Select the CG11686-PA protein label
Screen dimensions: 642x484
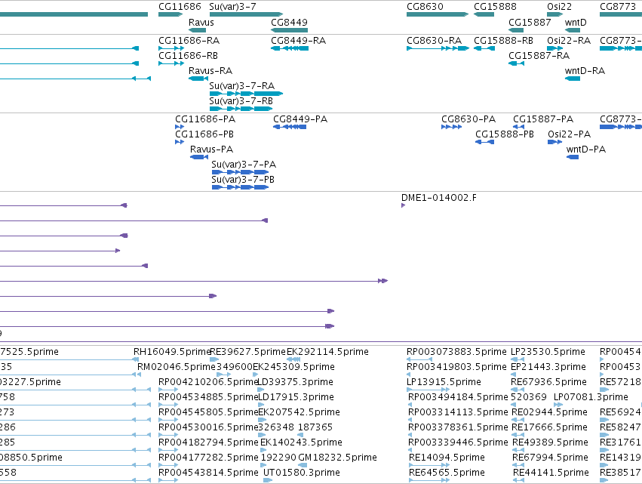click(x=205, y=119)
